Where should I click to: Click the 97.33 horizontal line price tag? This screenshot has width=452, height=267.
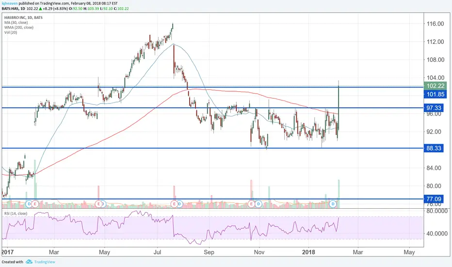pos(434,108)
